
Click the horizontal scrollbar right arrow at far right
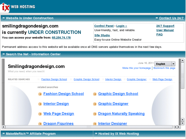179,127
